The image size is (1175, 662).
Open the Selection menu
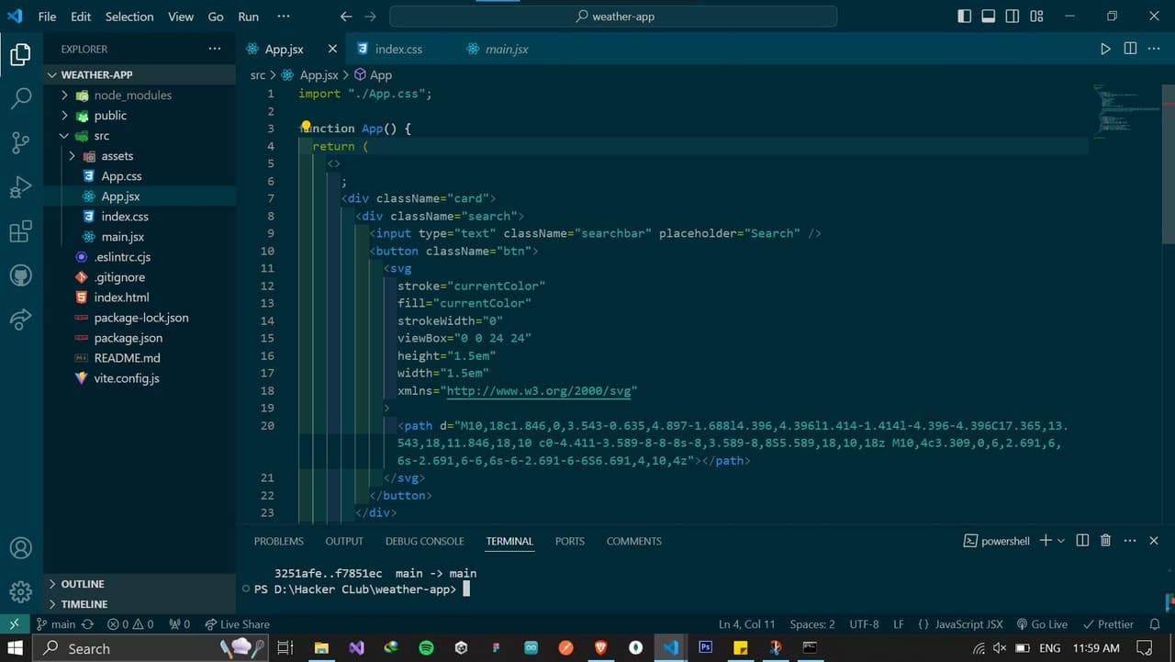[129, 17]
